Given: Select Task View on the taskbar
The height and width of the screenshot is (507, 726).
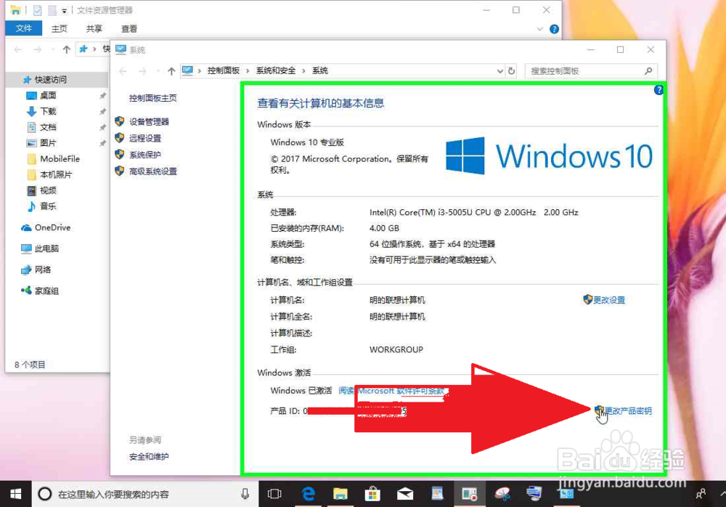Looking at the screenshot, I should pos(274,493).
